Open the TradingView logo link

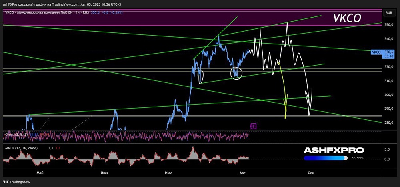(x=16, y=182)
